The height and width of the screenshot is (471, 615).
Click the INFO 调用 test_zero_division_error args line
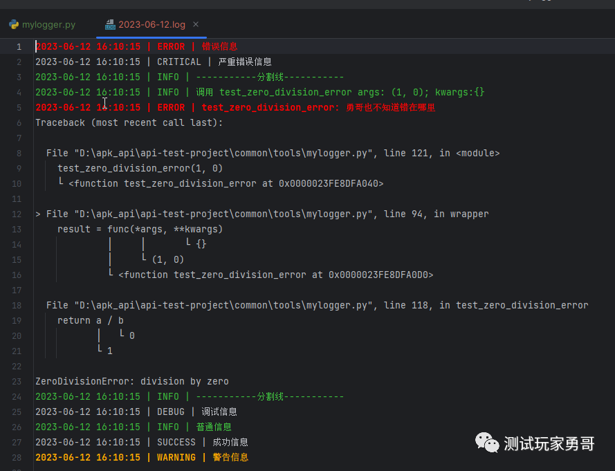tap(259, 93)
